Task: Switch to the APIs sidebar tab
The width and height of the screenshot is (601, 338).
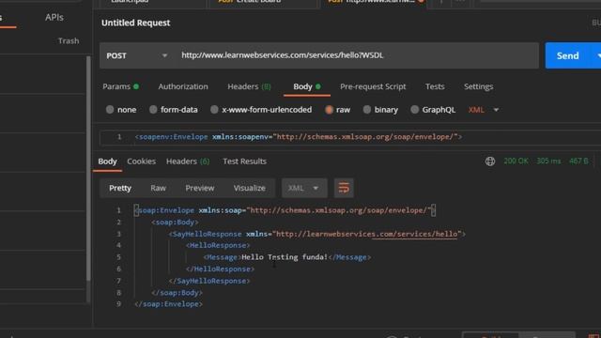Action: pos(54,17)
